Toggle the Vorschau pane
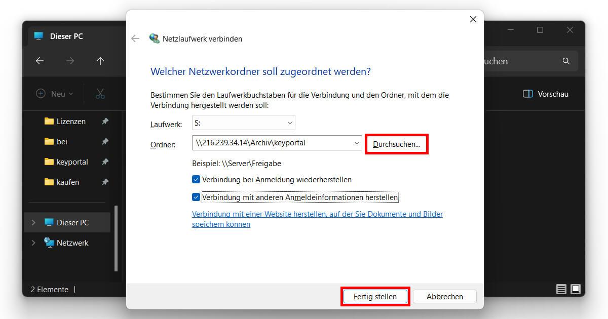 coord(545,94)
